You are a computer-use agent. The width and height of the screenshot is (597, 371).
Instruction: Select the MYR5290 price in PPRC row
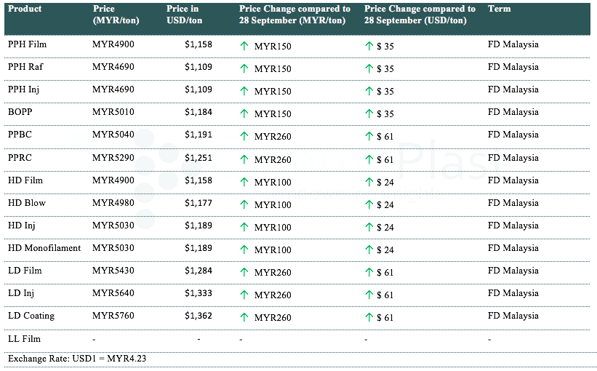[x=113, y=158]
